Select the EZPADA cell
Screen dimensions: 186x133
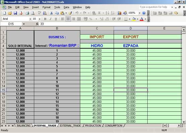(131, 46)
